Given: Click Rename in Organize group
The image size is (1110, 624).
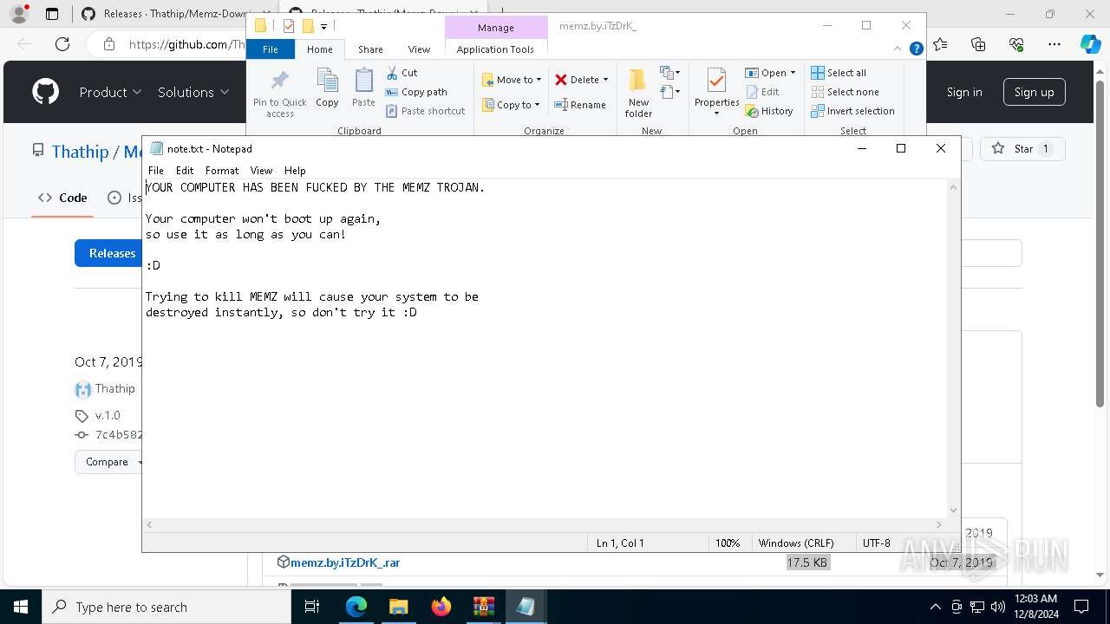Looking at the screenshot, I should click(x=580, y=105).
